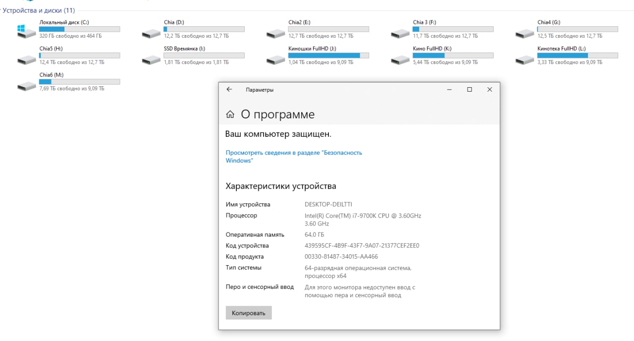Minimize the Параметры window

pyautogui.click(x=449, y=90)
